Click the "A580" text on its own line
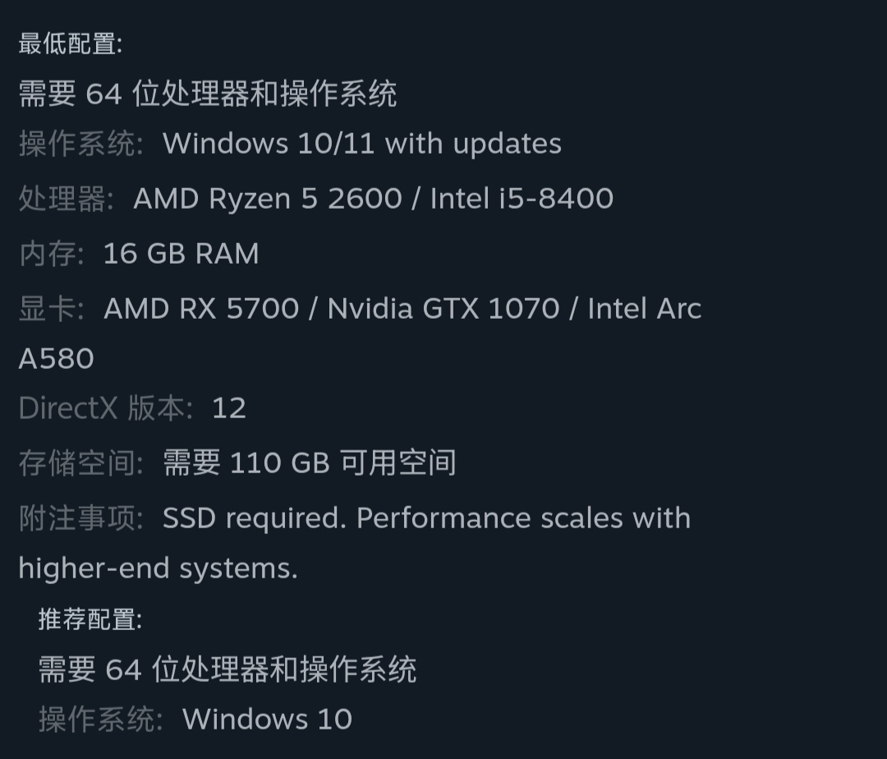Image resolution: width=887 pixels, height=759 pixels. point(56,359)
